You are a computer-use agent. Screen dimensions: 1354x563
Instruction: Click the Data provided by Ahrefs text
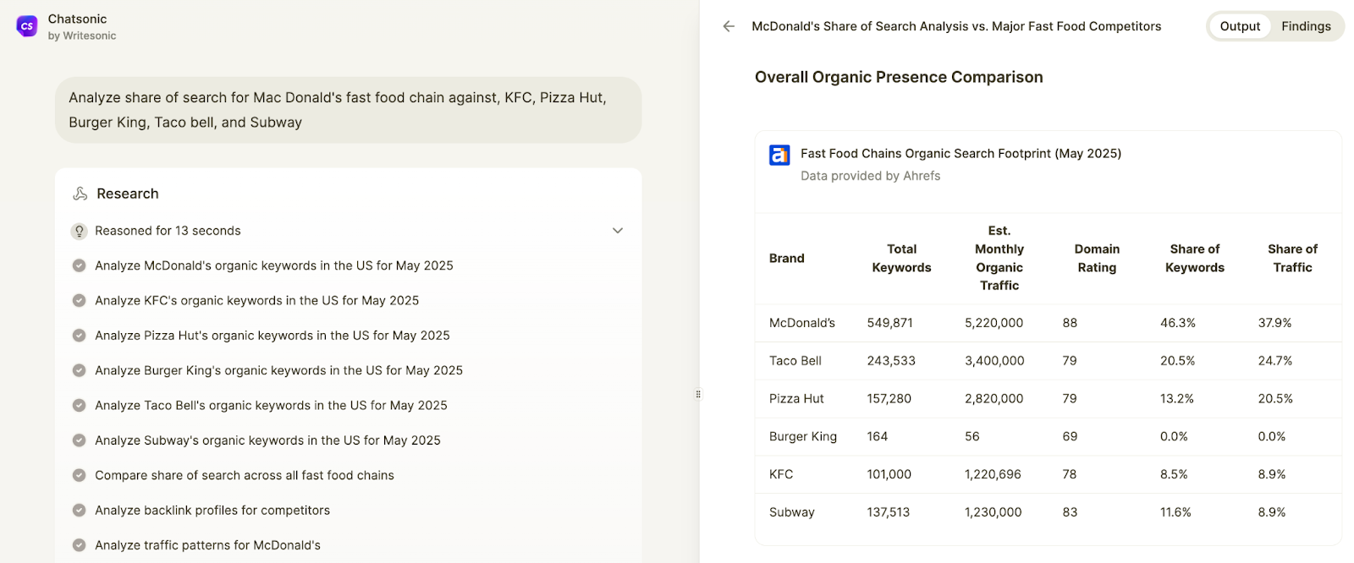(x=871, y=176)
